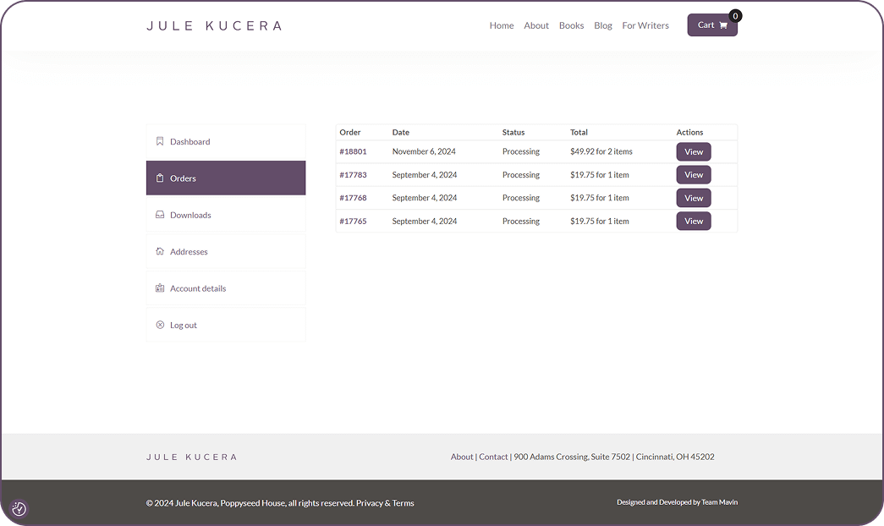Image resolution: width=884 pixels, height=526 pixels.
Task: Visit the Team Mavin credit link
Action: 719,502
